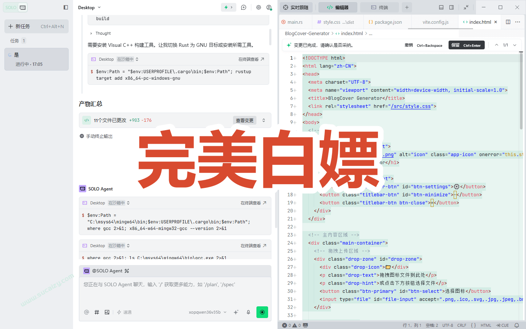This screenshot has height=329, width=526.
Task: Click the @SOLO Agent tools icon
Action: [x=127, y=271]
